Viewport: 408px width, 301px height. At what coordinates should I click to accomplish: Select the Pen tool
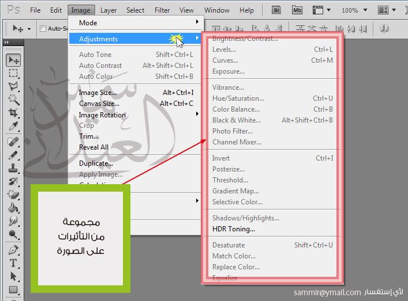13,250
